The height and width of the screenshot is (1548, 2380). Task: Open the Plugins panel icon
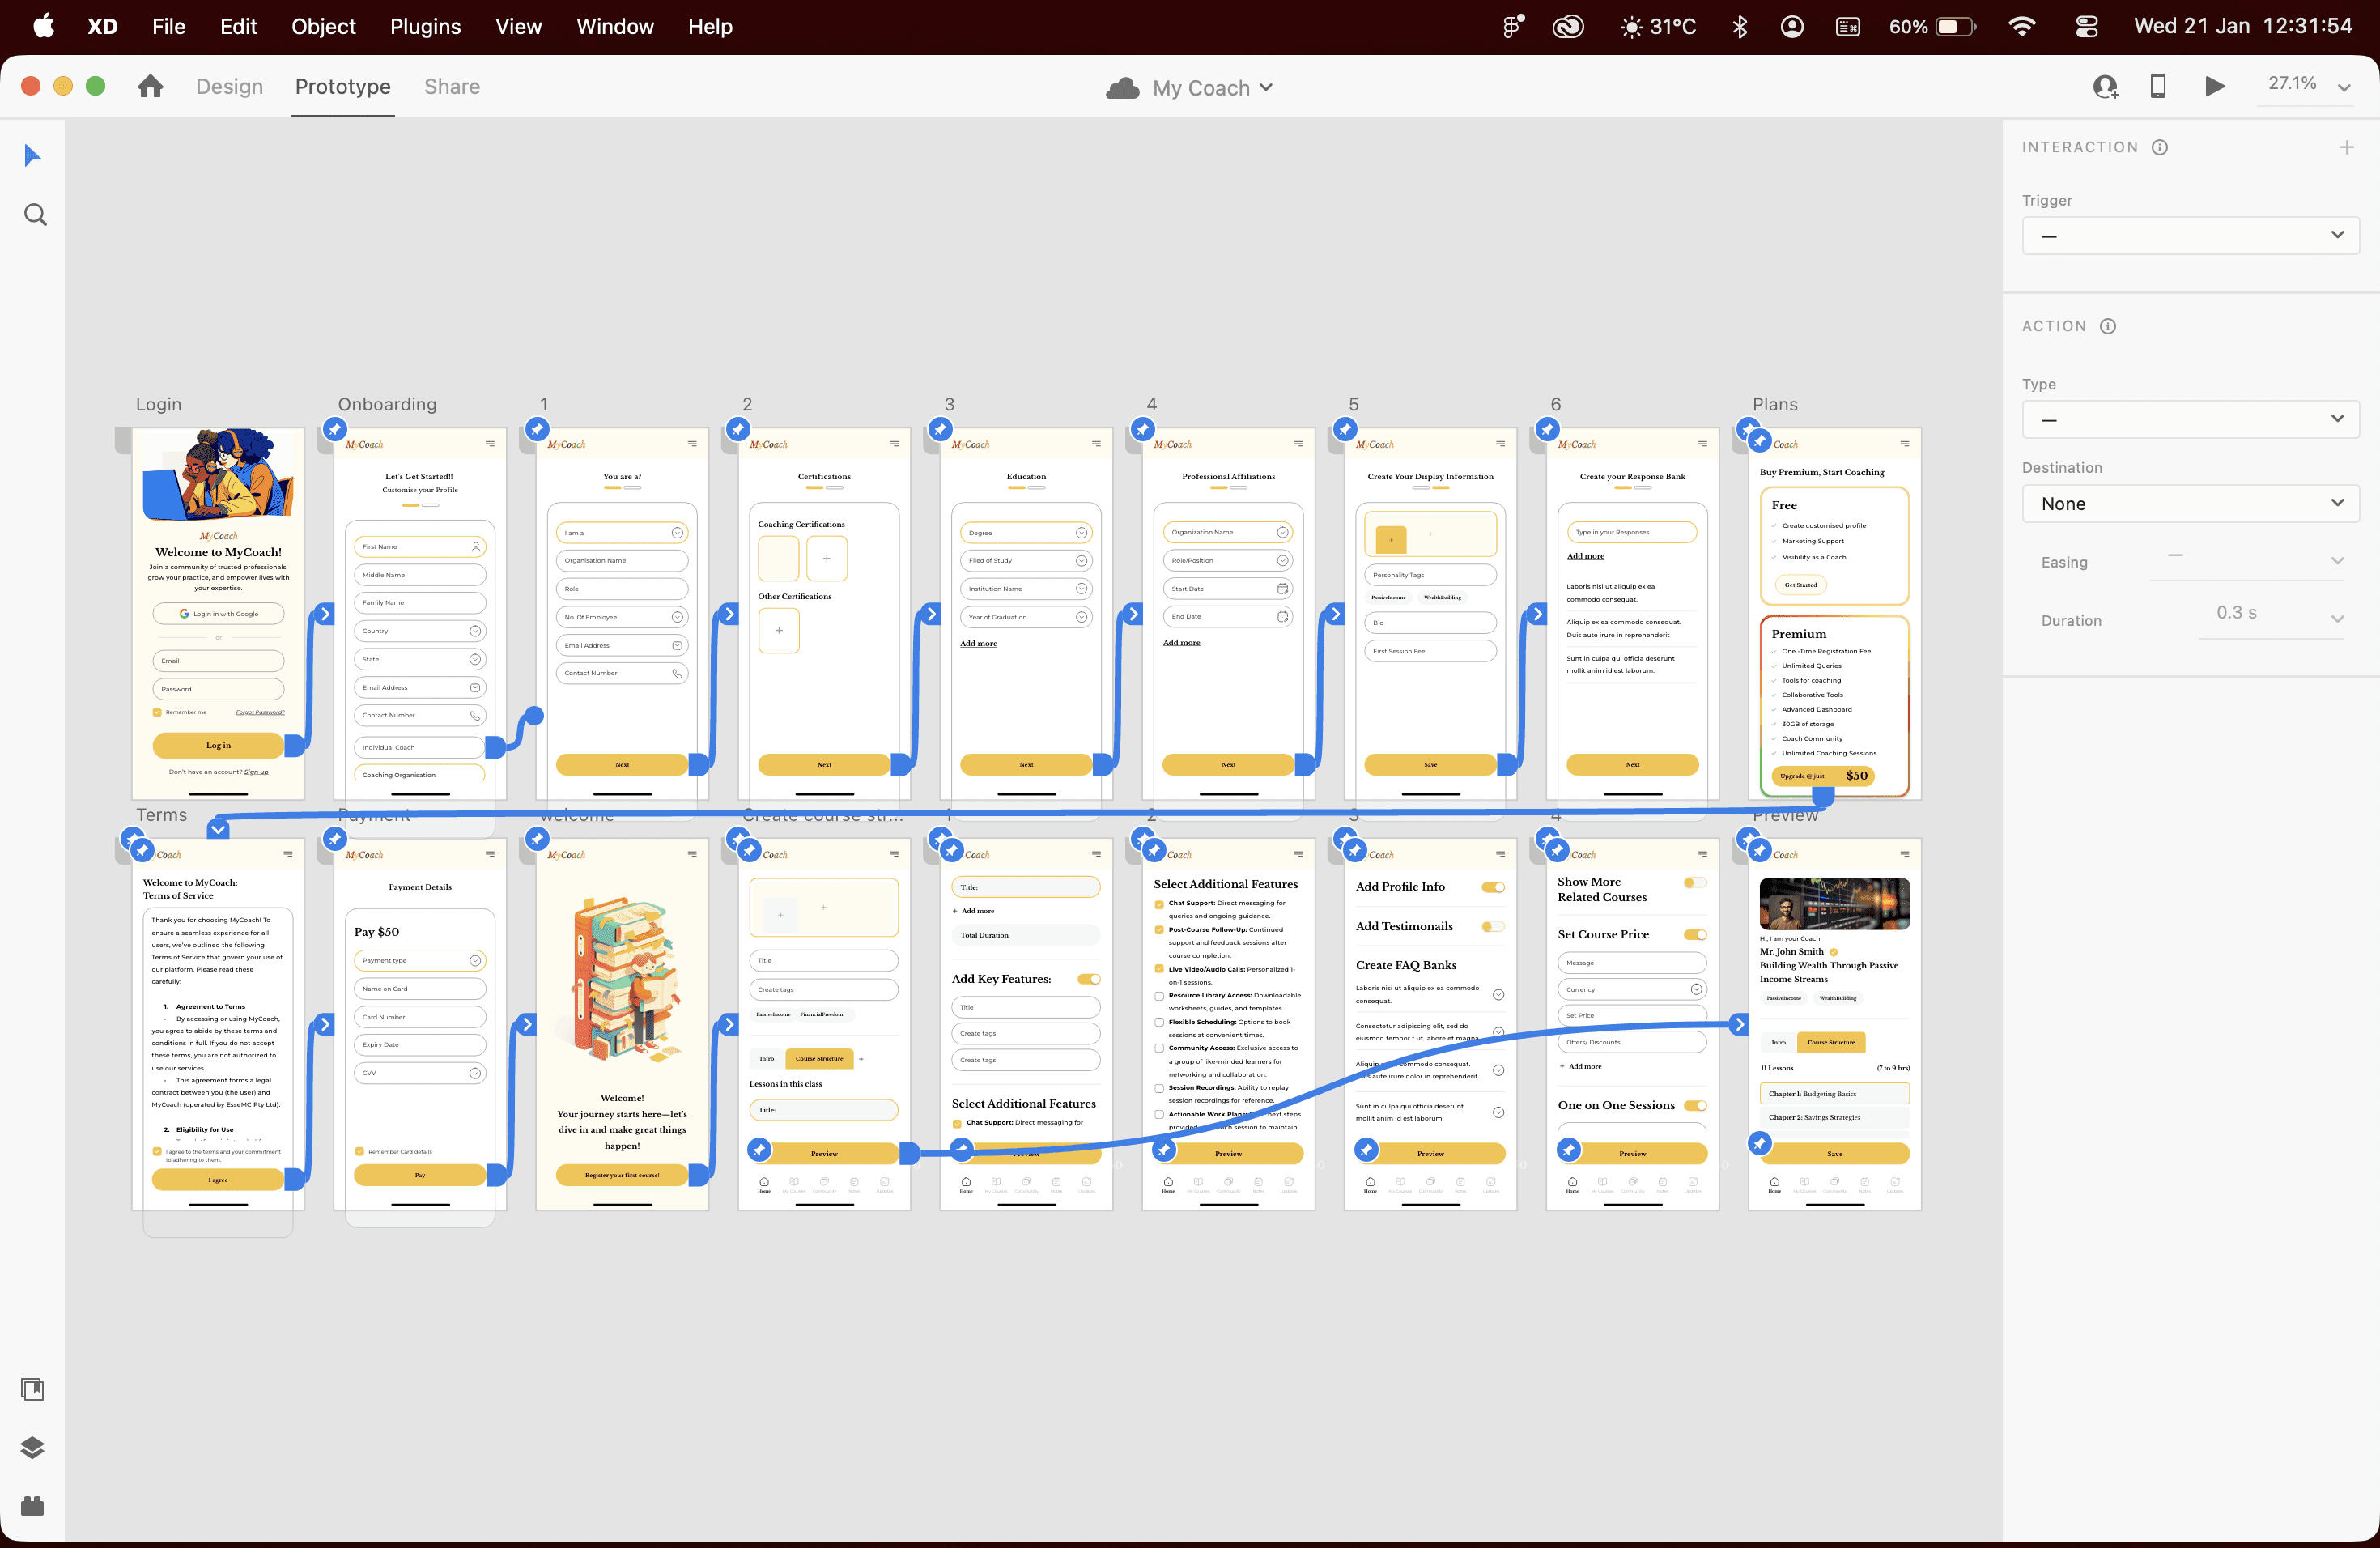pos(33,1506)
